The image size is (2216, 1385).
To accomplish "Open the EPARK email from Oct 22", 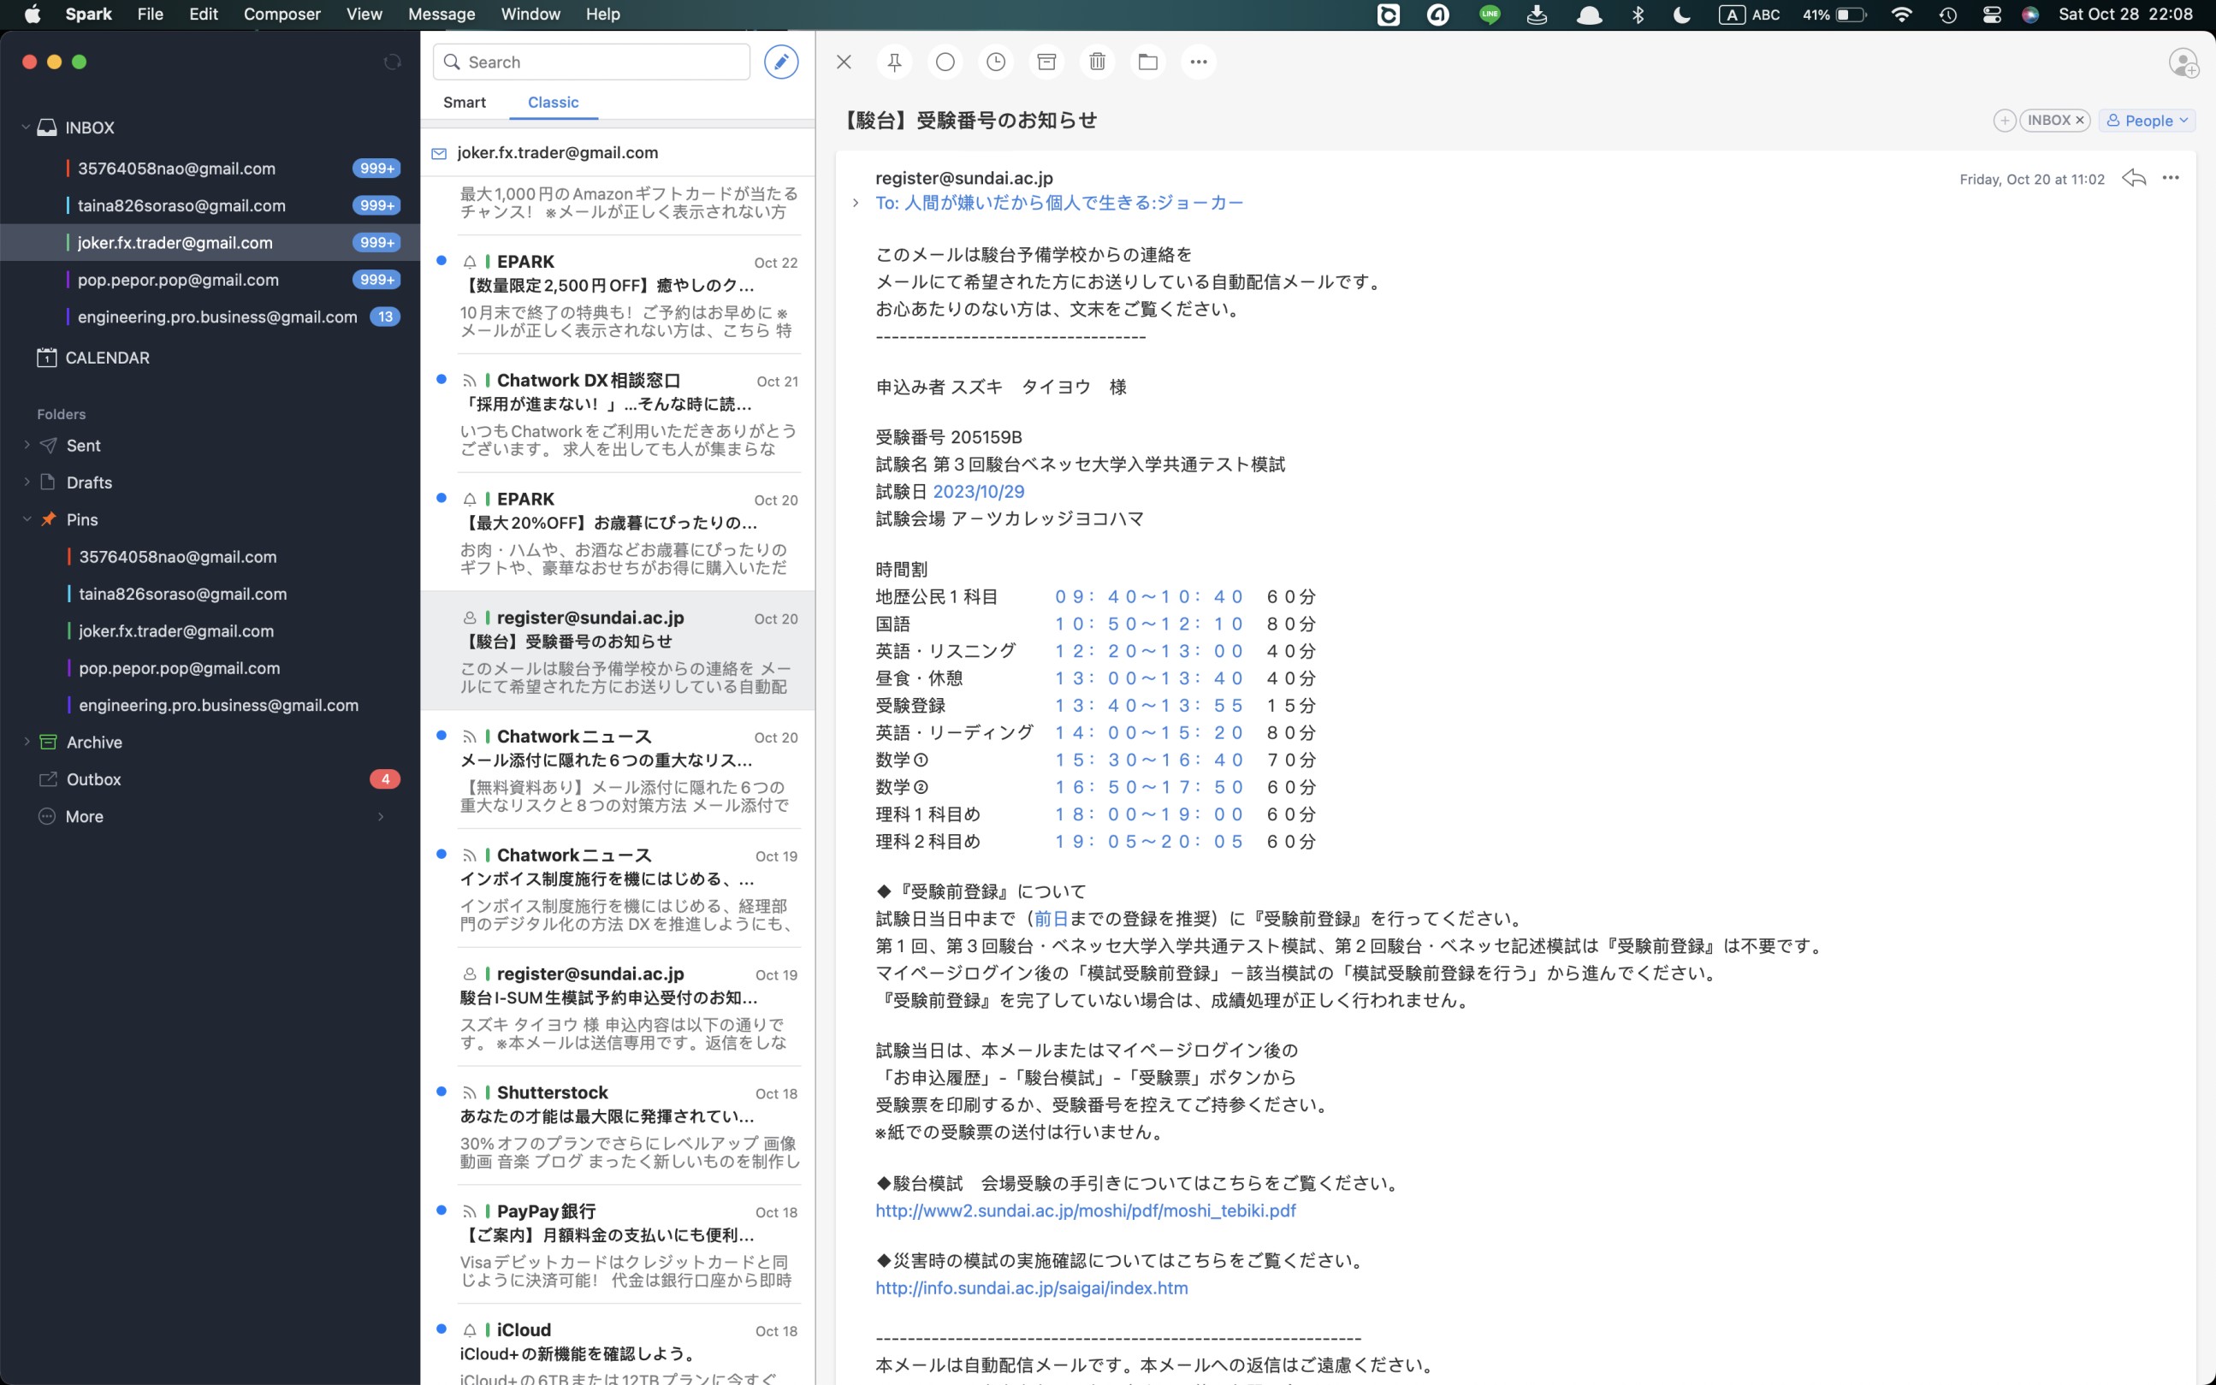I will [x=618, y=295].
